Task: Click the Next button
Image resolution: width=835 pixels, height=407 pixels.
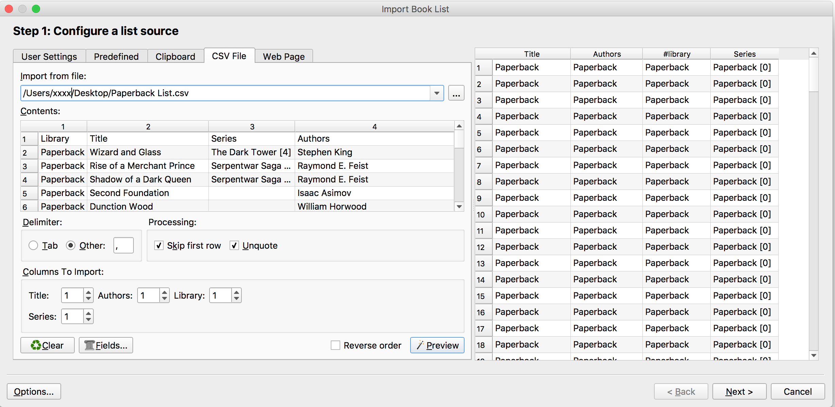Action: 739,391
